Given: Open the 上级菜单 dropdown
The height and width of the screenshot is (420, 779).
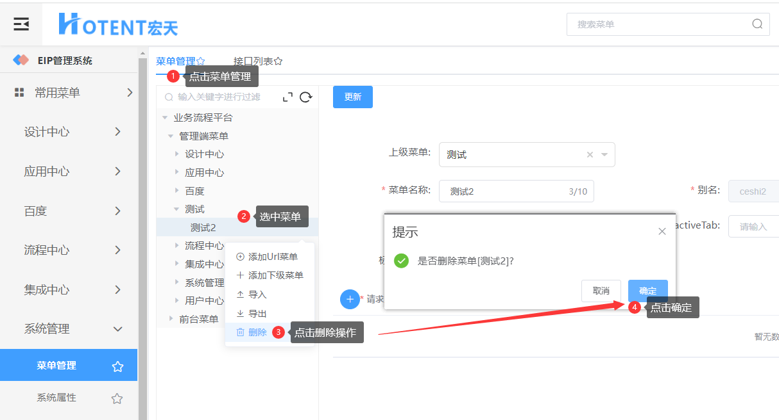Looking at the screenshot, I should click(604, 155).
